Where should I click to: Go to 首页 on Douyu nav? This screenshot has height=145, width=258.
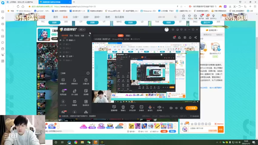coord(55,17)
